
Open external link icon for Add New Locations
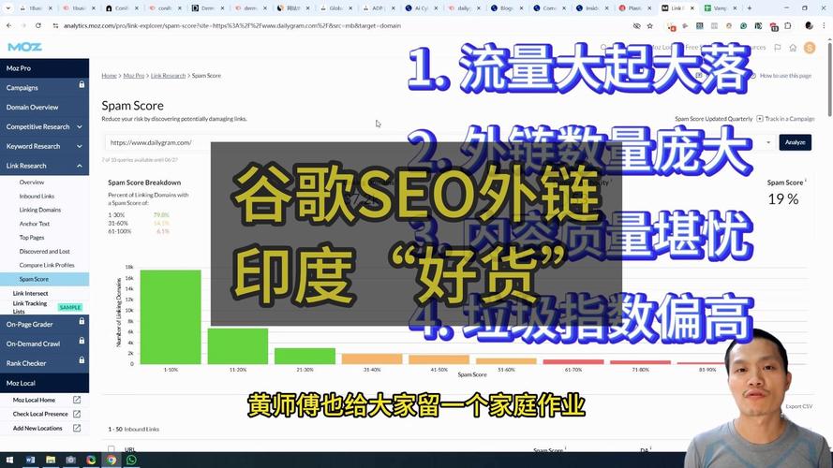click(77, 428)
